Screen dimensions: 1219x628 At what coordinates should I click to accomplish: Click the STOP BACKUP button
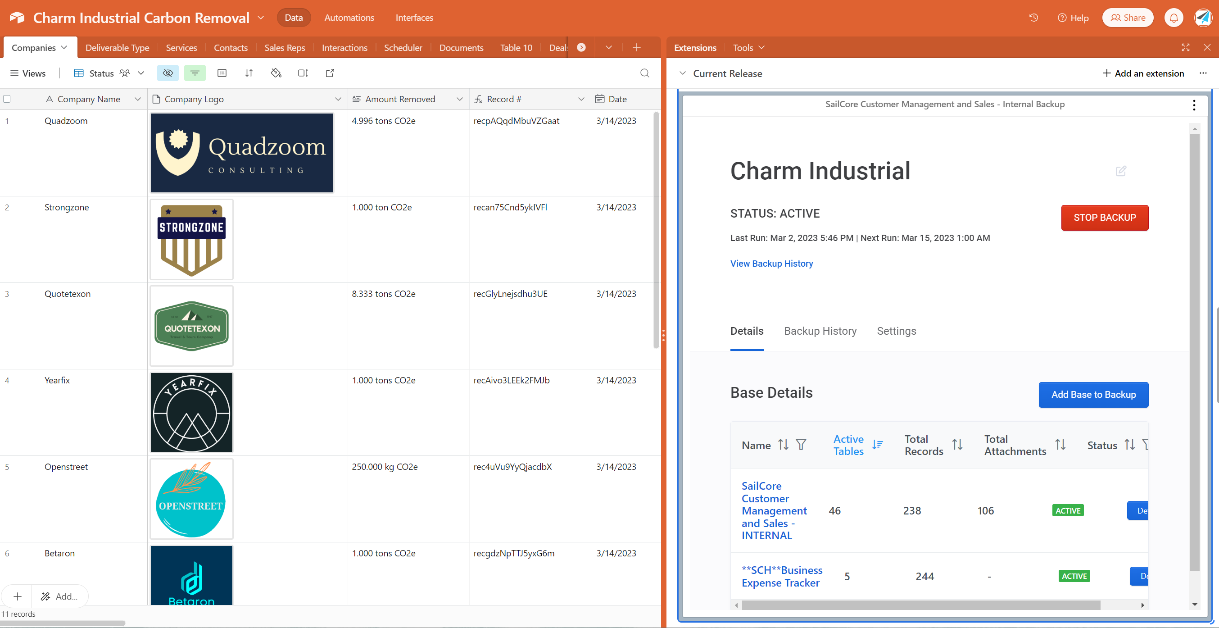click(x=1105, y=218)
